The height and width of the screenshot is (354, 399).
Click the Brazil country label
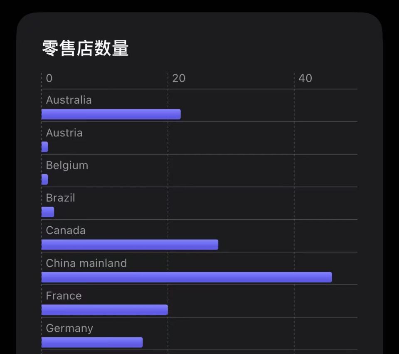click(60, 198)
